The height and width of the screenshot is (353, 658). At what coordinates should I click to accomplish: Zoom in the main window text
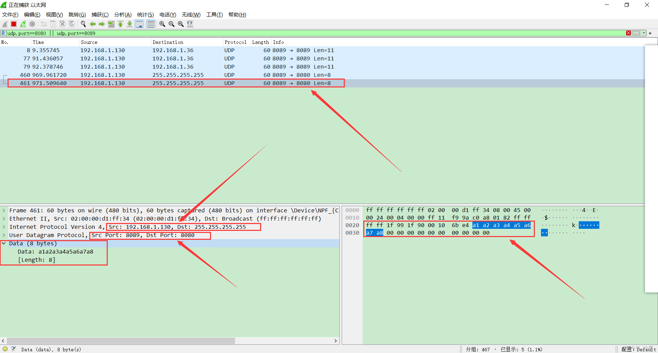162,24
